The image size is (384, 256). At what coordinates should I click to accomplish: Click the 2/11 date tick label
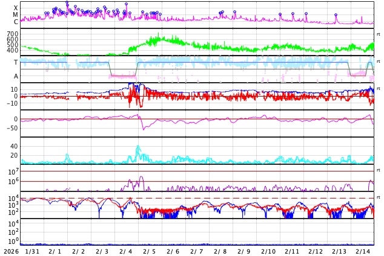click(x=292, y=251)
